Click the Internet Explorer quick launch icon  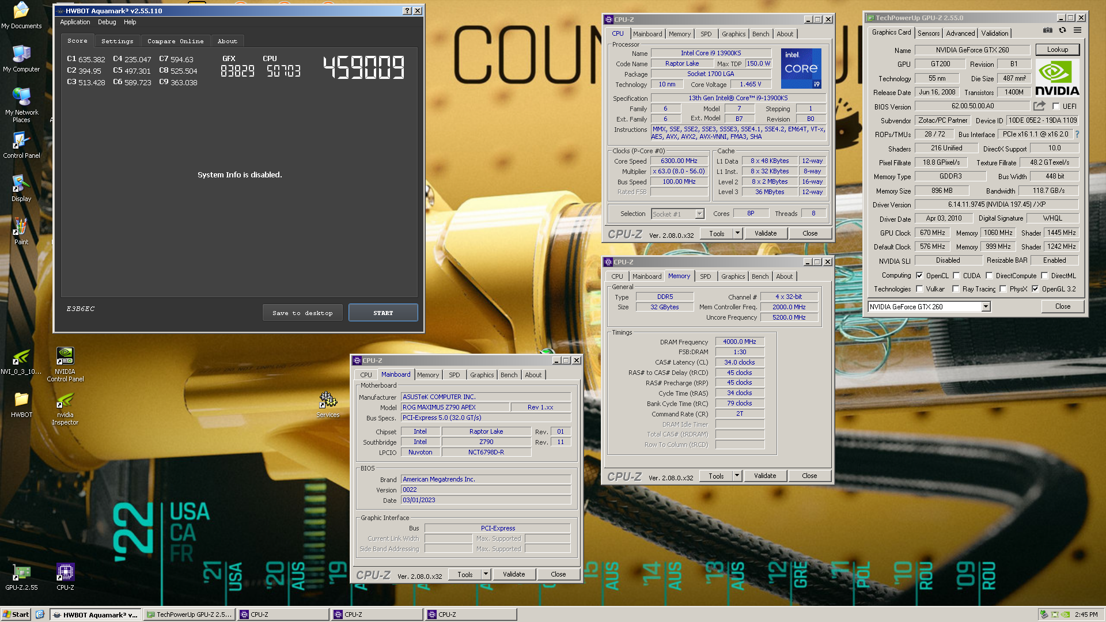tap(40, 615)
